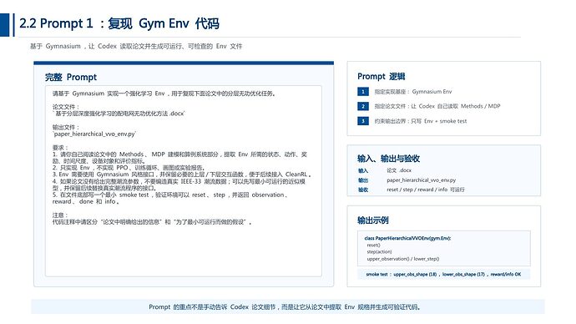Image resolution: width=576 pixels, height=324 pixels.
Task: Click "约束输出边界：只写 Env + smoke test"
Action: (421, 121)
